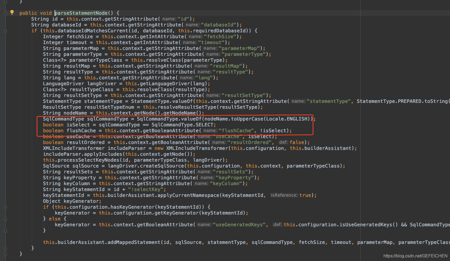Screen dimensions: 450x261
Task: Click the hasKeyGenerator method call
Action: tap(132, 207)
